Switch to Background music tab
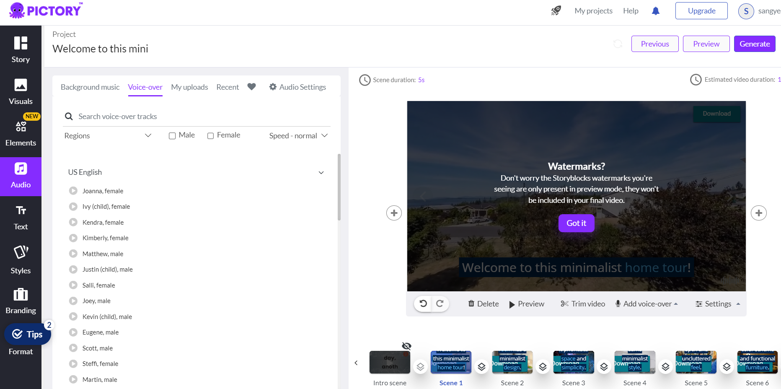Viewport: 781px width, 389px height. pyautogui.click(x=90, y=87)
